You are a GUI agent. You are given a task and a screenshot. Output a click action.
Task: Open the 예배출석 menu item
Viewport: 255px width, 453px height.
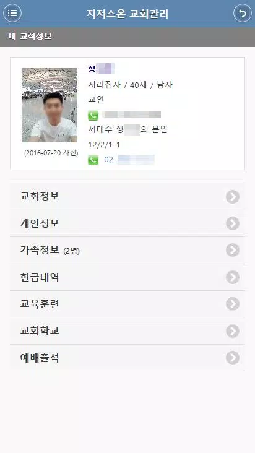coord(127,358)
